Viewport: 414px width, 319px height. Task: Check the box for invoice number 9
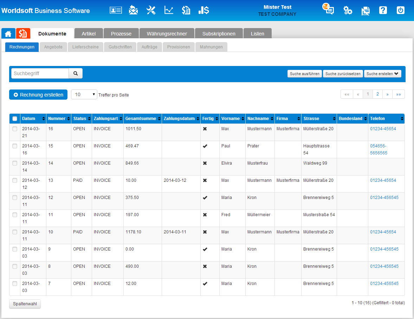pyautogui.click(x=15, y=249)
